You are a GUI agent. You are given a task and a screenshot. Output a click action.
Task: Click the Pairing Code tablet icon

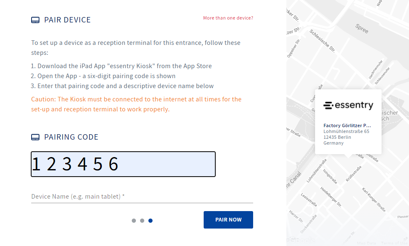click(35, 137)
